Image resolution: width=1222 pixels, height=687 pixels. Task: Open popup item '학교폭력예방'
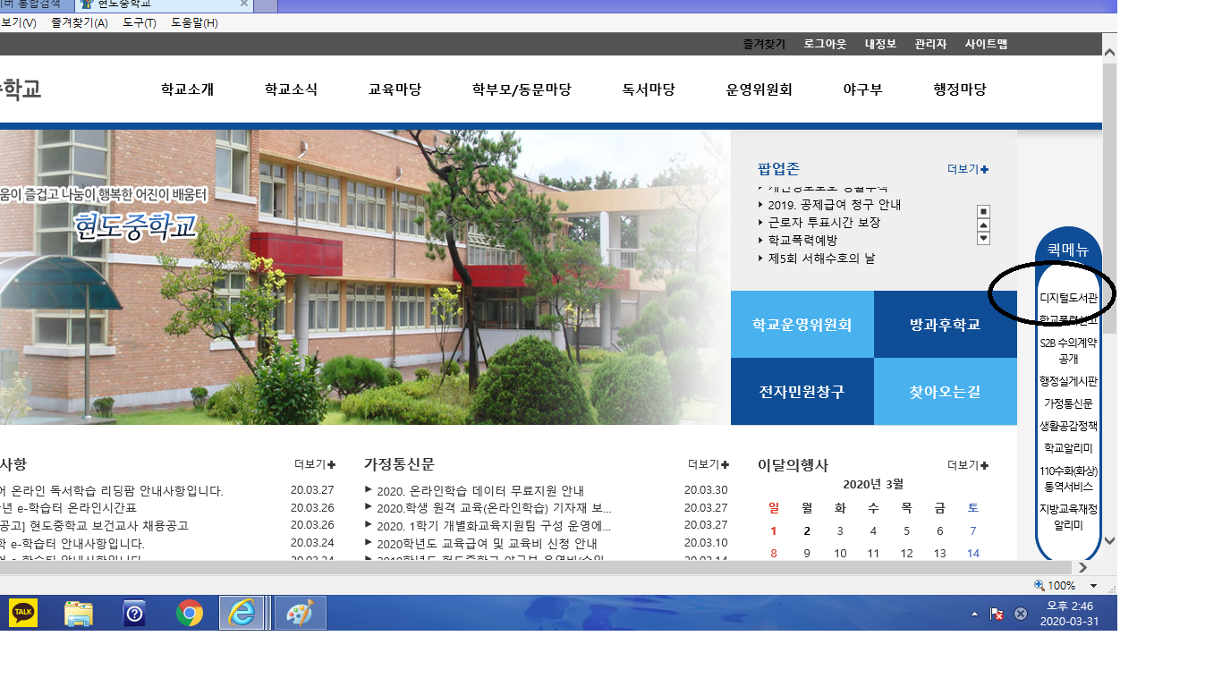point(802,240)
